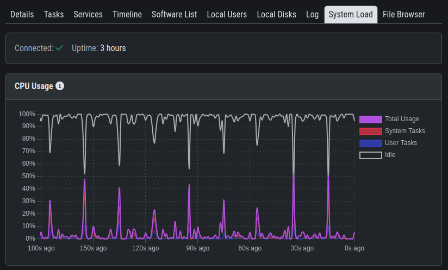Select the Local Users tab
This screenshot has height=270, width=448.
[x=227, y=15]
